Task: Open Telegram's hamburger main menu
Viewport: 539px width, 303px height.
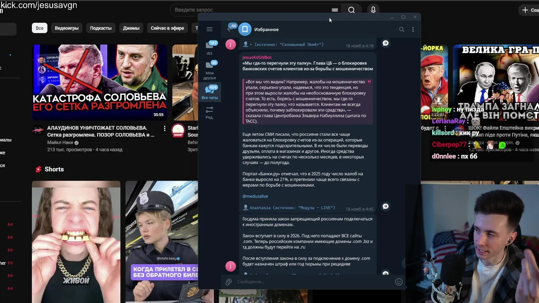Action: pos(210,29)
